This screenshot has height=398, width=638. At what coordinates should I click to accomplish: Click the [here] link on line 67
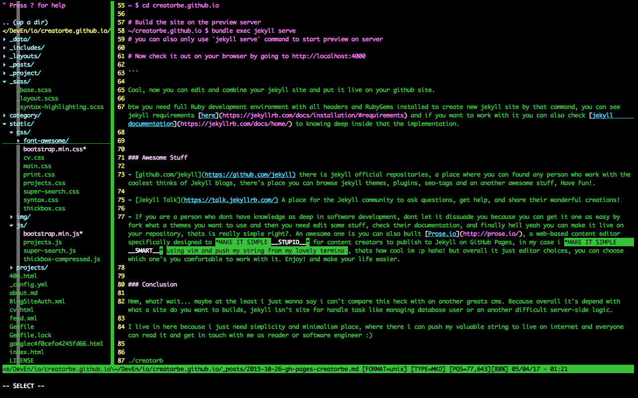[x=208, y=115]
